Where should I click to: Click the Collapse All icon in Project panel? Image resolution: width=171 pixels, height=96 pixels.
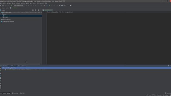coord(35,10)
